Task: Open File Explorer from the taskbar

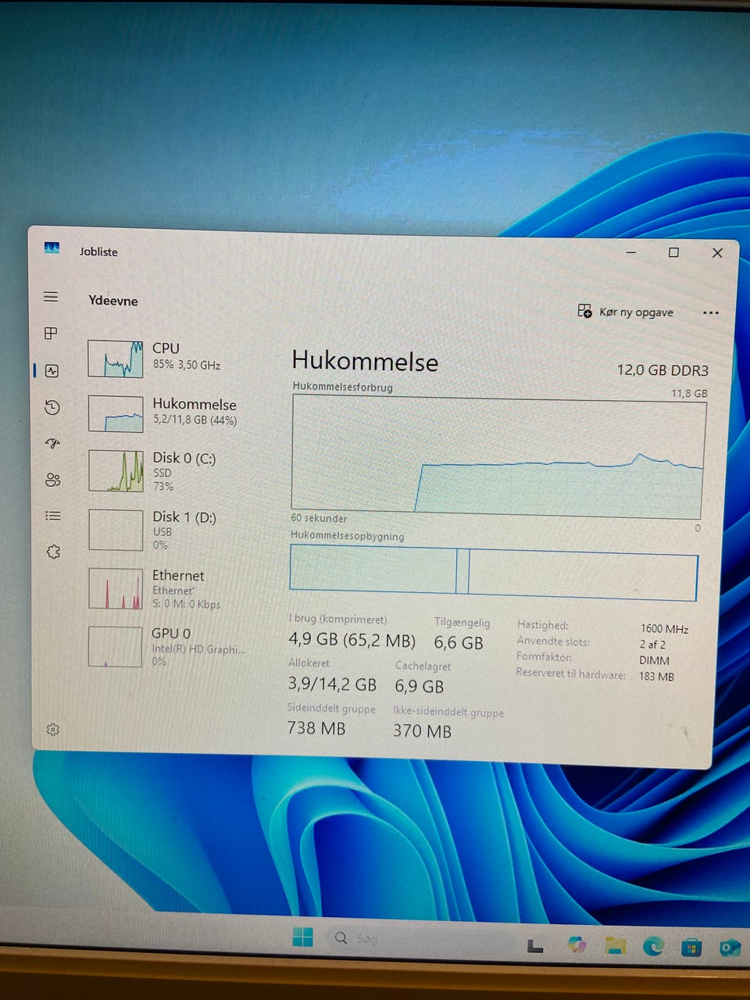Action: [x=616, y=946]
